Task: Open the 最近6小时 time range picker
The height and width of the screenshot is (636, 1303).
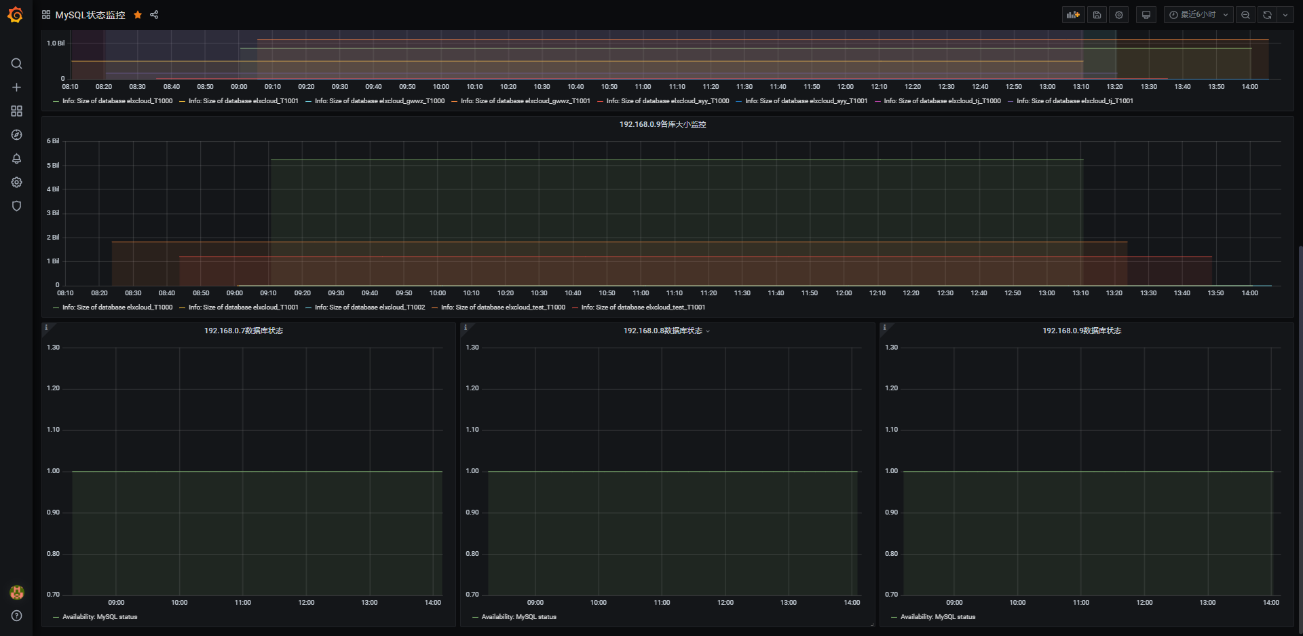Action: click(x=1198, y=15)
